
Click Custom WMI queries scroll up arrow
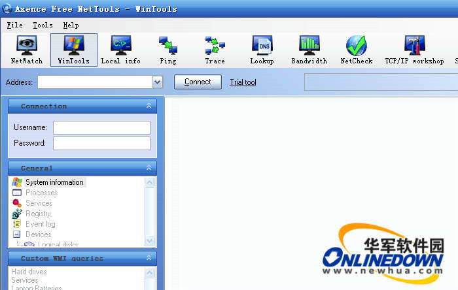coord(149,273)
